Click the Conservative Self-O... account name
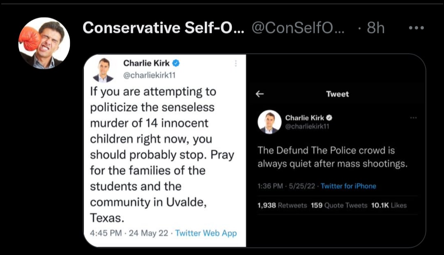This screenshot has height=255, width=444. (x=163, y=28)
